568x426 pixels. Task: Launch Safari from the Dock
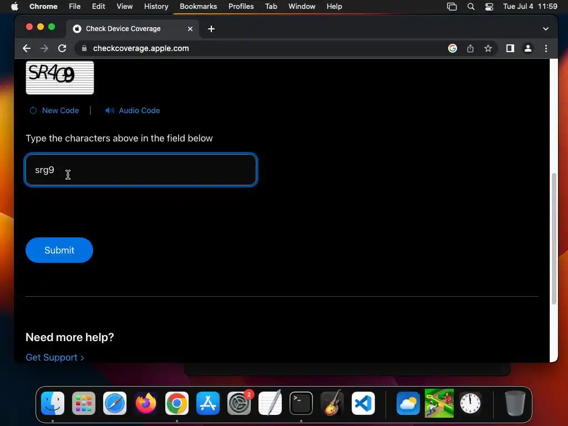coord(115,403)
